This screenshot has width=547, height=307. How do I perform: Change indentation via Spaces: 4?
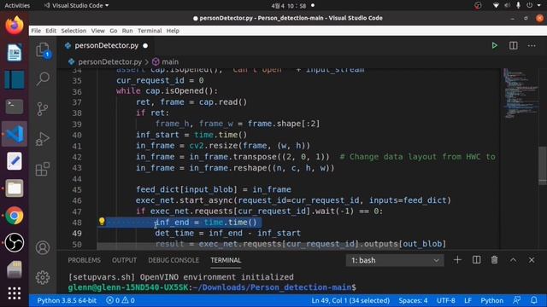pos(413,300)
